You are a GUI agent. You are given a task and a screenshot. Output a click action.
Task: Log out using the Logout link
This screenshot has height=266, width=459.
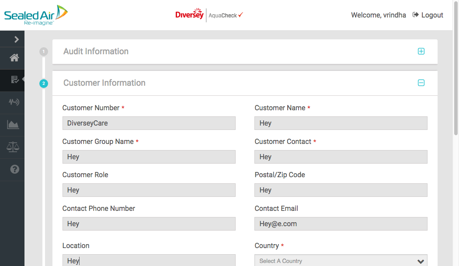pyautogui.click(x=428, y=15)
